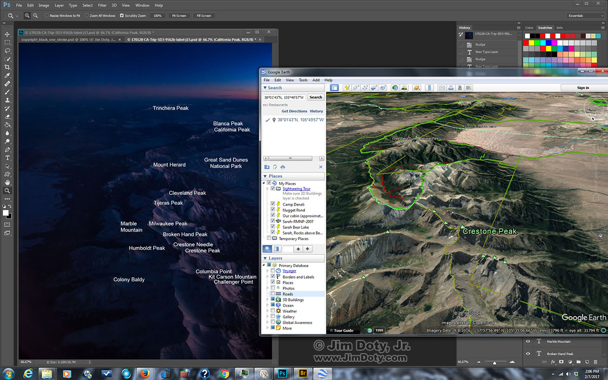
Task: Click Google Earth email icon
Action: pyautogui.click(x=442, y=88)
